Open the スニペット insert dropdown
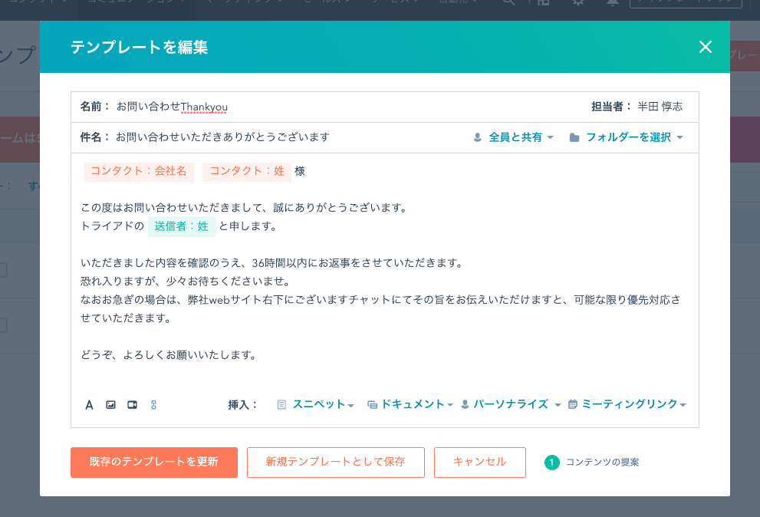 (315, 404)
